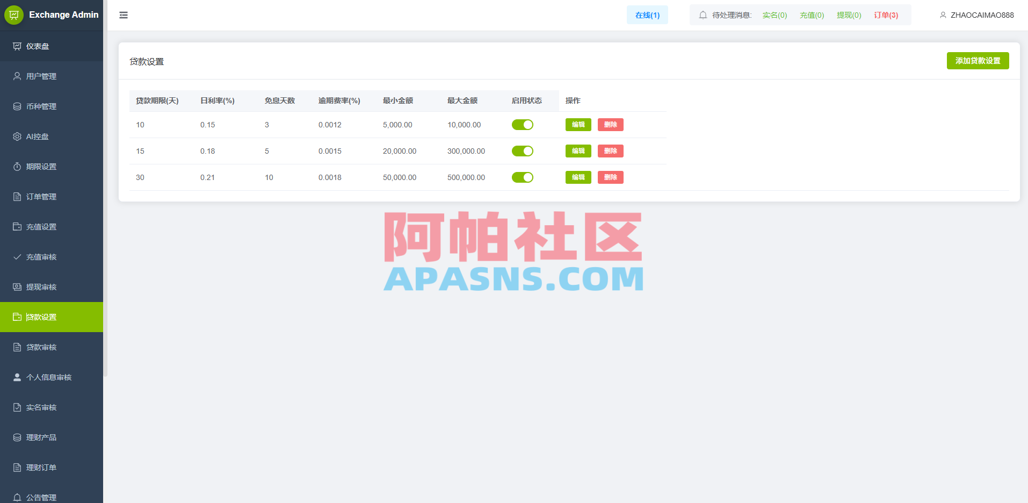Delete the 30-day loan setting

611,177
